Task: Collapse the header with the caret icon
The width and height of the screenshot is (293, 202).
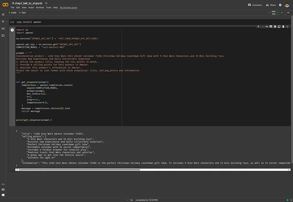Action: coord(288,13)
